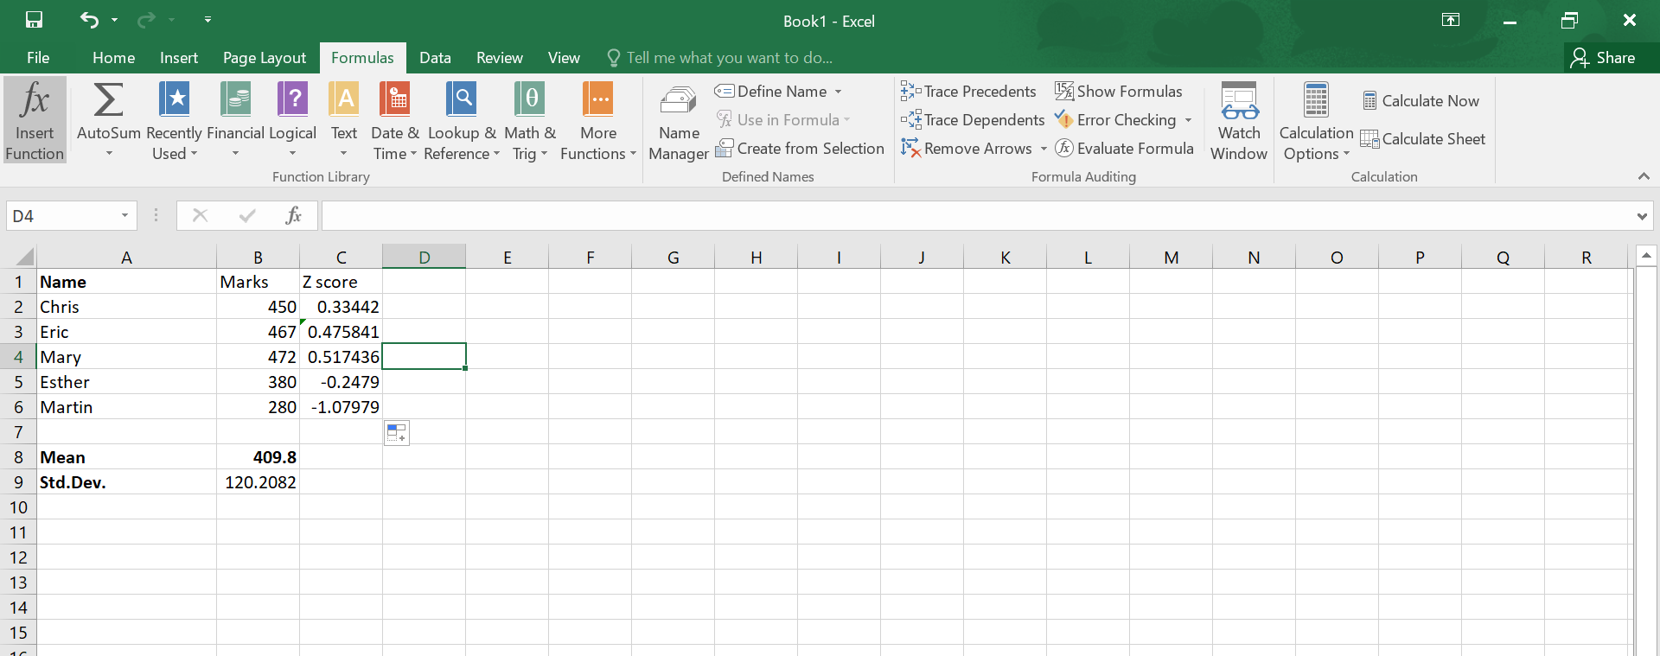Open Text functions menu
This screenshot has width=1660, height=656.
[344, 120]
